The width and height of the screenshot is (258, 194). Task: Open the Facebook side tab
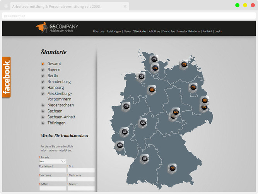pos(6,77)
